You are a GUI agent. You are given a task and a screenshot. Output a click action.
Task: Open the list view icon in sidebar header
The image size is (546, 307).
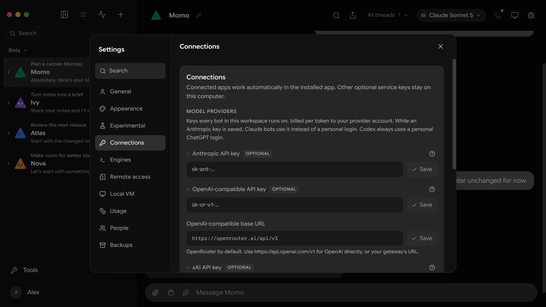click(83, 14)
